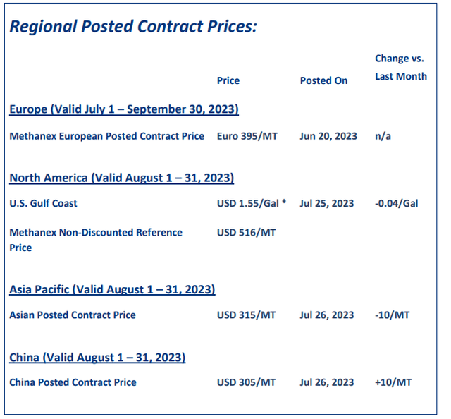Screen dimensions: 451x419
Task: Click the Regional Posted Contract Prices title
Action: pos(133,26)
